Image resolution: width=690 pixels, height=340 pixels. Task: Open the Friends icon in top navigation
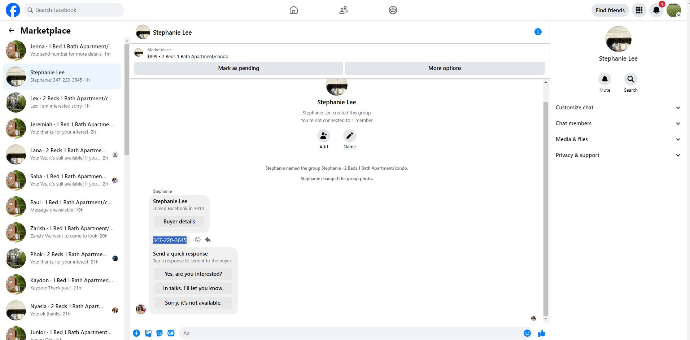click(344, 10)
